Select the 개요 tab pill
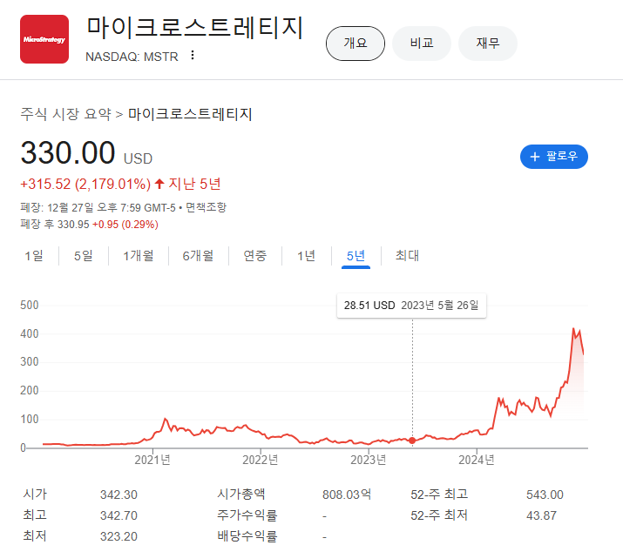The height and width of the screenshot is (545, 623). click(356, 44)
